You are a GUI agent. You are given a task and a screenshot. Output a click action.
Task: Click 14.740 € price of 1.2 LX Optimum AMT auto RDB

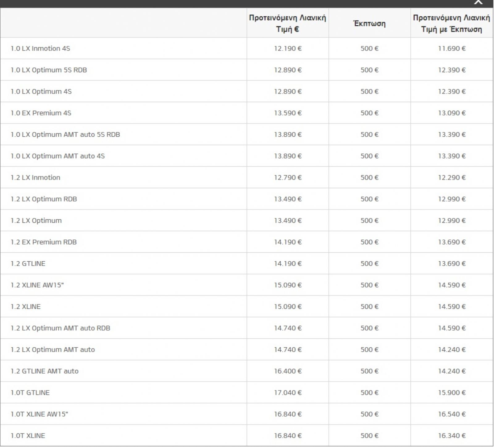[288, 328]
